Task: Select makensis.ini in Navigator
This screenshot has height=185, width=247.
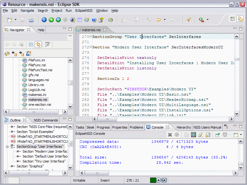Action: [37, 95]
